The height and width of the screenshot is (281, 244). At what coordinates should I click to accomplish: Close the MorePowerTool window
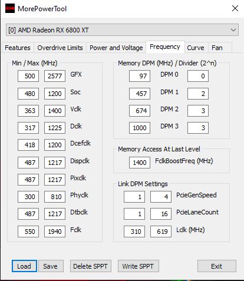[235, 8]
